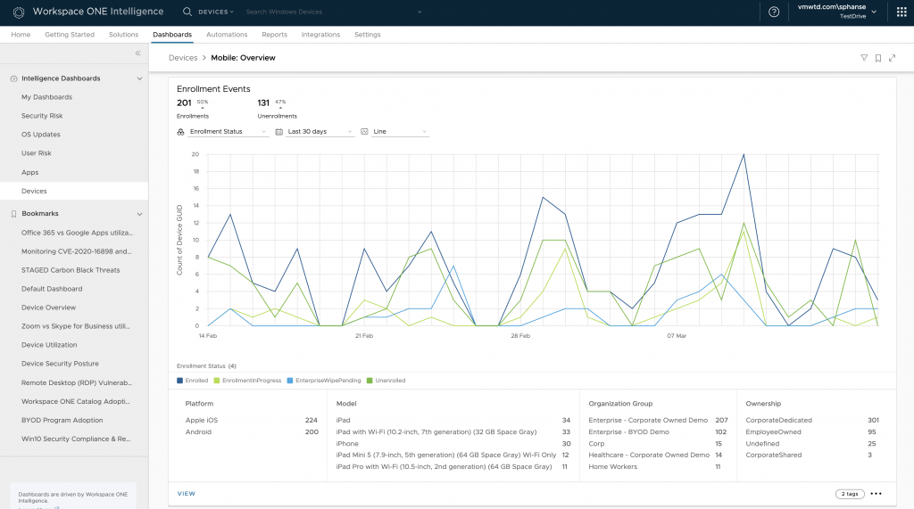This screenshot has width=914, height=509.
Task: Switch to the Automations tab
Action: 227,35
